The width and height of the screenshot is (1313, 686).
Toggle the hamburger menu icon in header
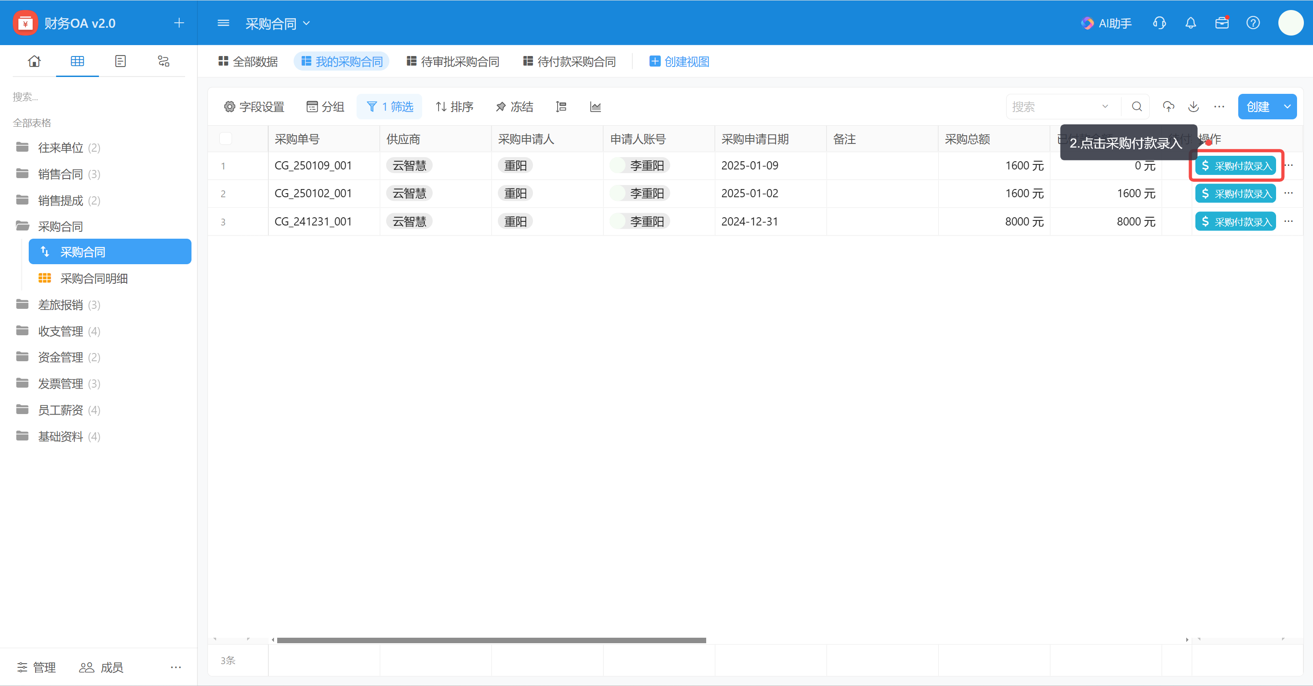point(223,23)
